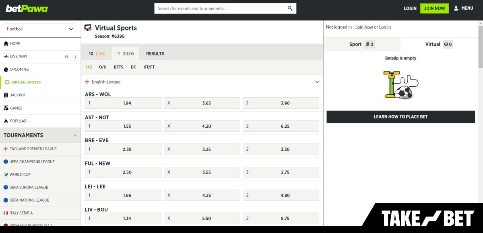Select the BTTS market tab
The image size is (483, 233).
coord(119,67)
